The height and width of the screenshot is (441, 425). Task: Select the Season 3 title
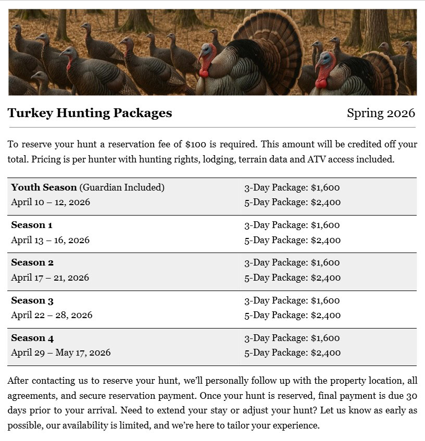coord(32,300)
